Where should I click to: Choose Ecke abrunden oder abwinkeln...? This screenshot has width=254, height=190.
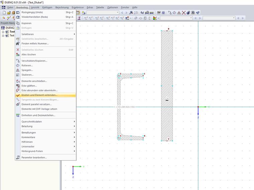click(45, 90)
